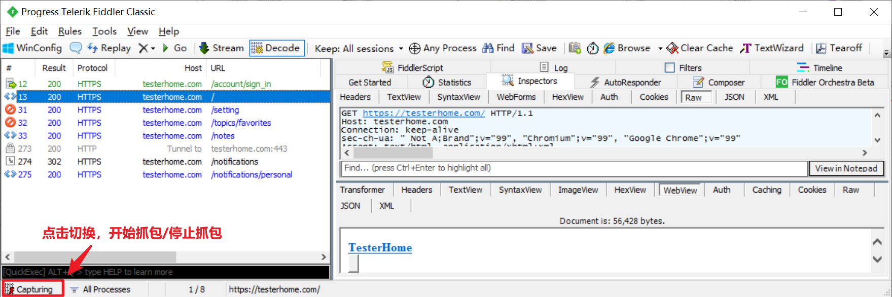892x297 pixels.
Task: Select session 31 /setting
Action: tap(166, 109)
